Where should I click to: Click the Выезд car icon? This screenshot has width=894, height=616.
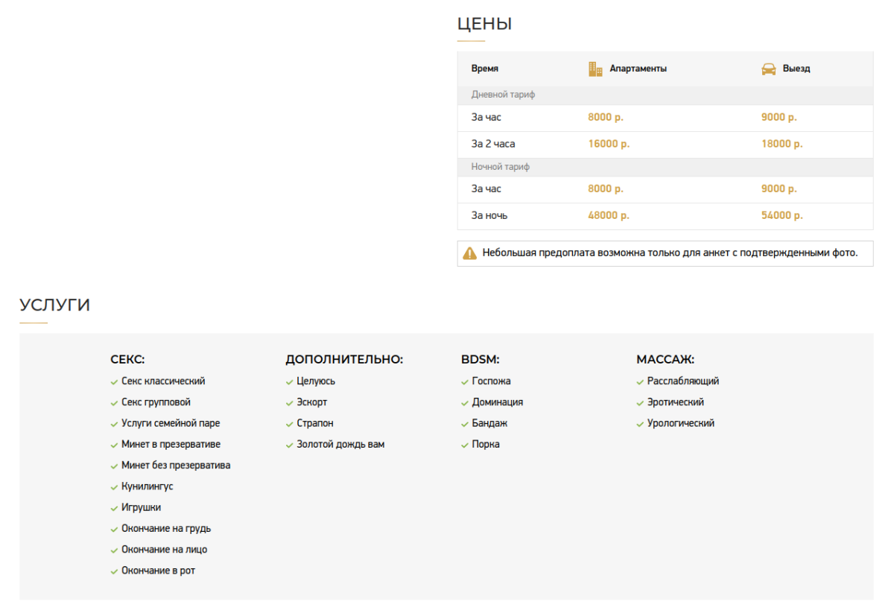click(768, 69)
